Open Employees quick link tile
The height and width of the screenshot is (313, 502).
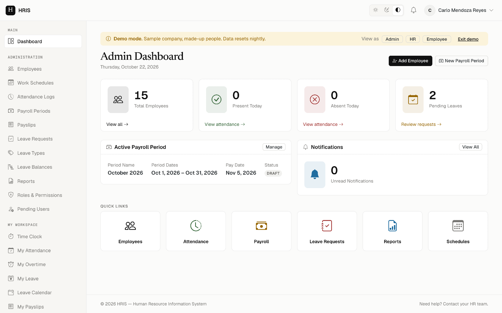(130, 231)
